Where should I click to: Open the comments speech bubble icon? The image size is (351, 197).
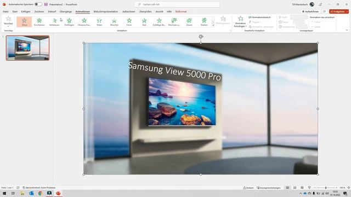pyautogui.click(x=324, y=11)
